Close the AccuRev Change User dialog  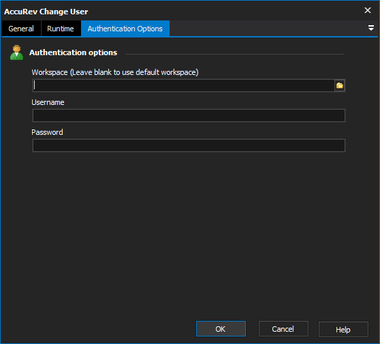pyautogui.click(x=368, y=10)
